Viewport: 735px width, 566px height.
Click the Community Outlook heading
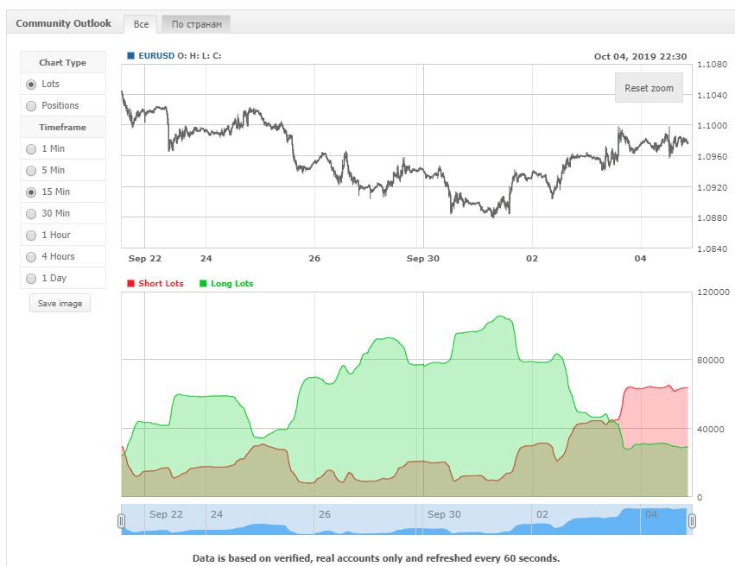(63, 23)
